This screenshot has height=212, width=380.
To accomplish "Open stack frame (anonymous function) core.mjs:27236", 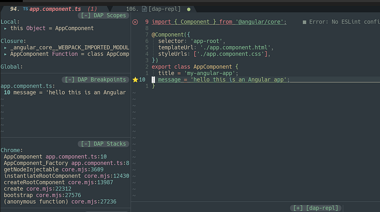I will pos(60,202).
